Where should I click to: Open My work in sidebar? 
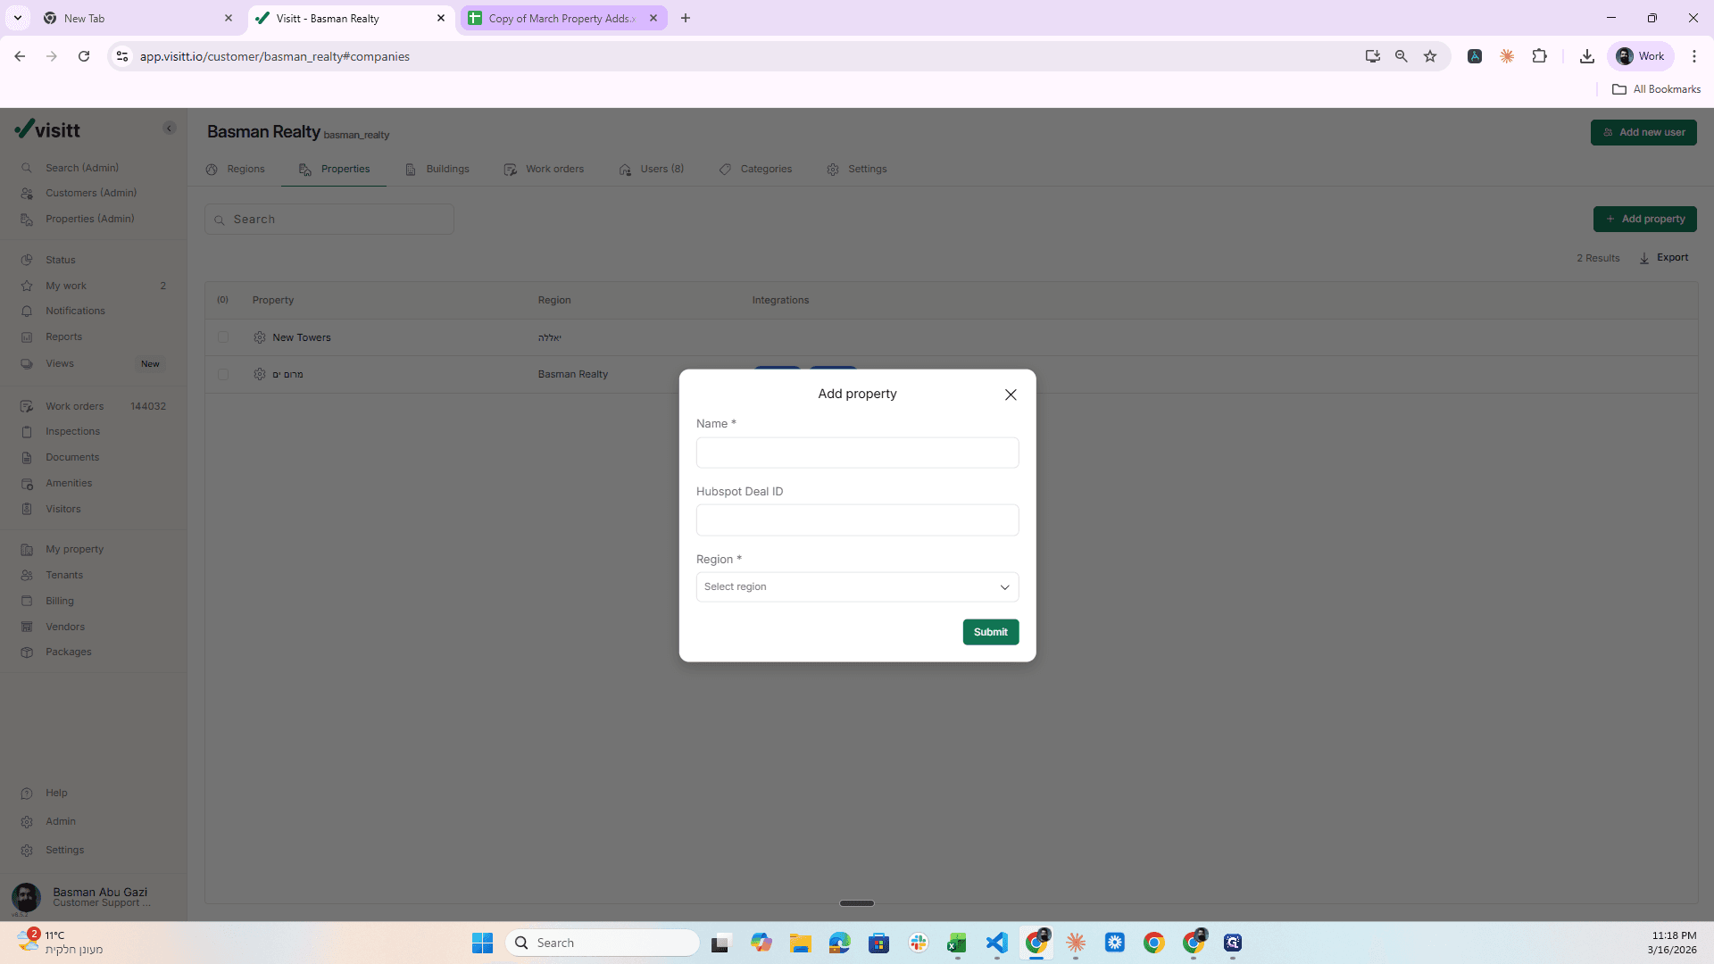[x=66, y=286]
